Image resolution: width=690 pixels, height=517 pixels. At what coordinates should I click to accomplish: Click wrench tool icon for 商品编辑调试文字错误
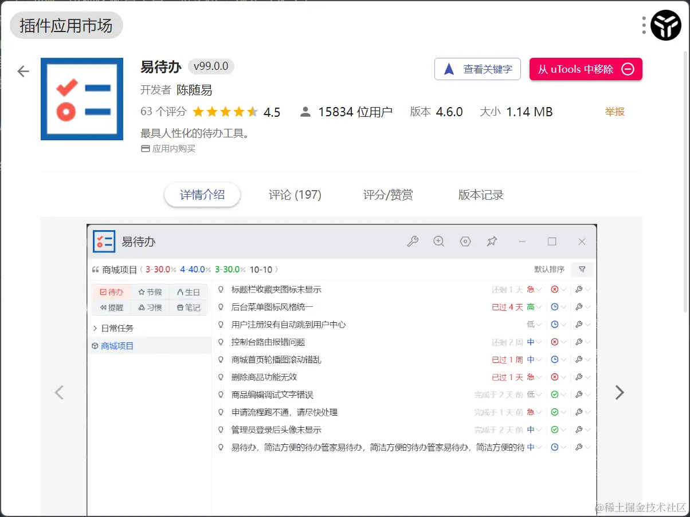579,395
